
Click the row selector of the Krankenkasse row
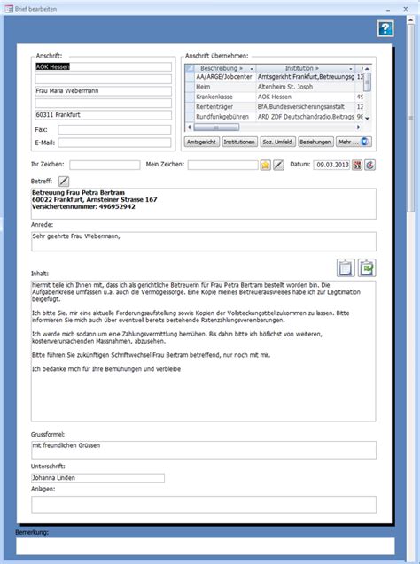(190, 97)
